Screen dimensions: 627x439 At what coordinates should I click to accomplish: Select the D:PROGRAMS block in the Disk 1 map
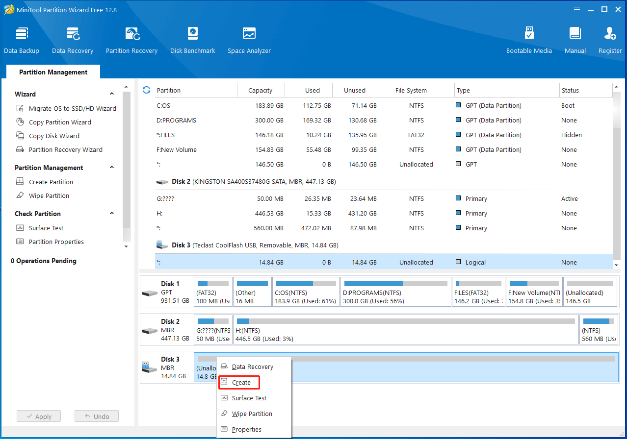point(396,292)
